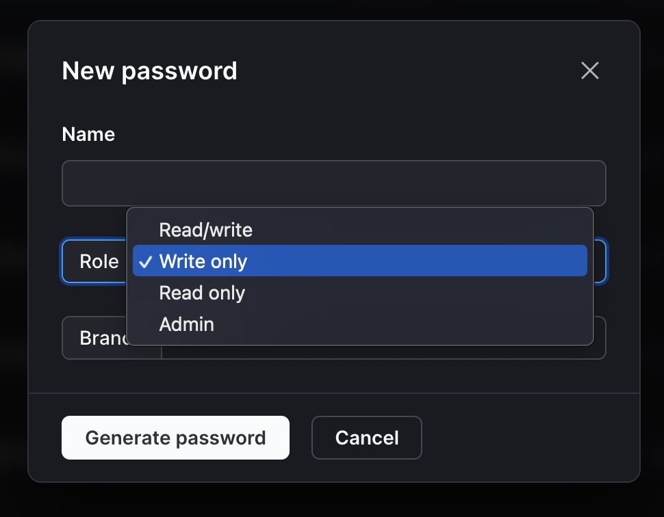Click the Name field label
Image resolution: width=664 pixels, height=517 pixels.
pyautogui.click(x=88, y=134)
